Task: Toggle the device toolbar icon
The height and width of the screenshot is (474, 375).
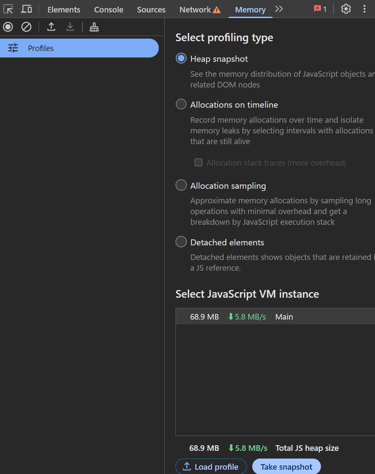Action: coord(26,9)
